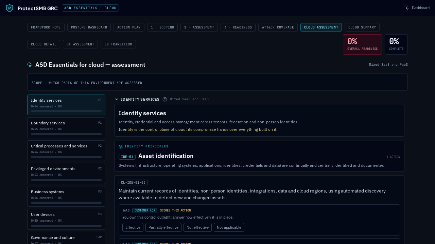
Task: Return to the Dashboard link
Action: point(417,8)
